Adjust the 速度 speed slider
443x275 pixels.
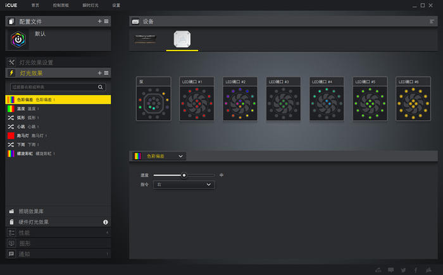click(x=184, y=175)
